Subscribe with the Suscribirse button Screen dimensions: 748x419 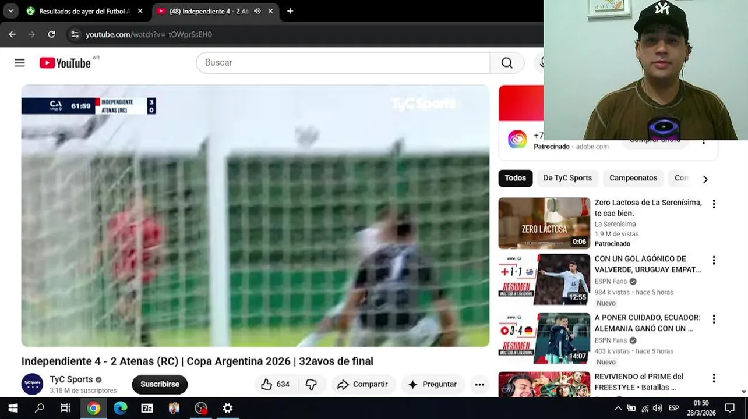point(160,384)
